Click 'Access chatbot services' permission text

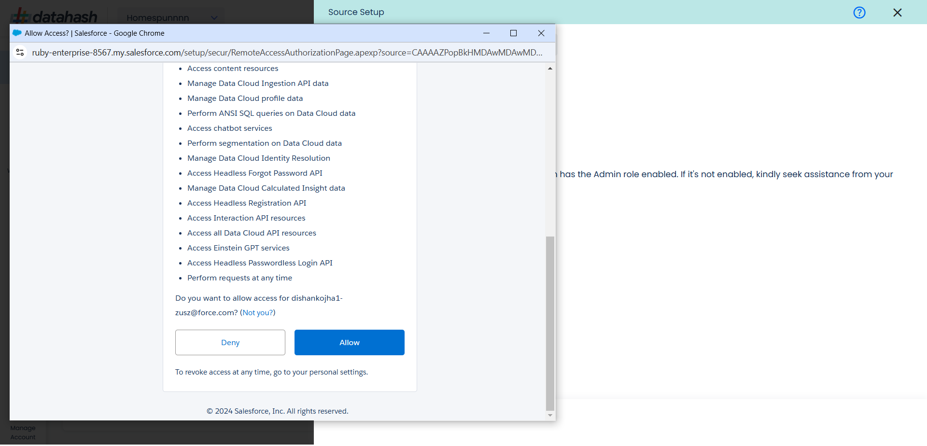(230, 128)
